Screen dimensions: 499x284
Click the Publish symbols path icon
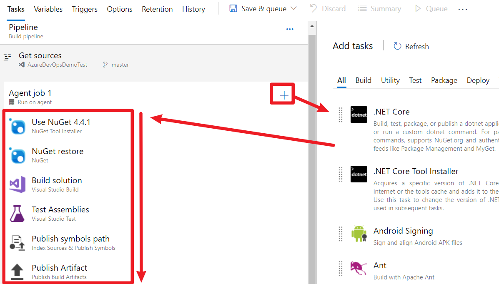tap(17, 243)
